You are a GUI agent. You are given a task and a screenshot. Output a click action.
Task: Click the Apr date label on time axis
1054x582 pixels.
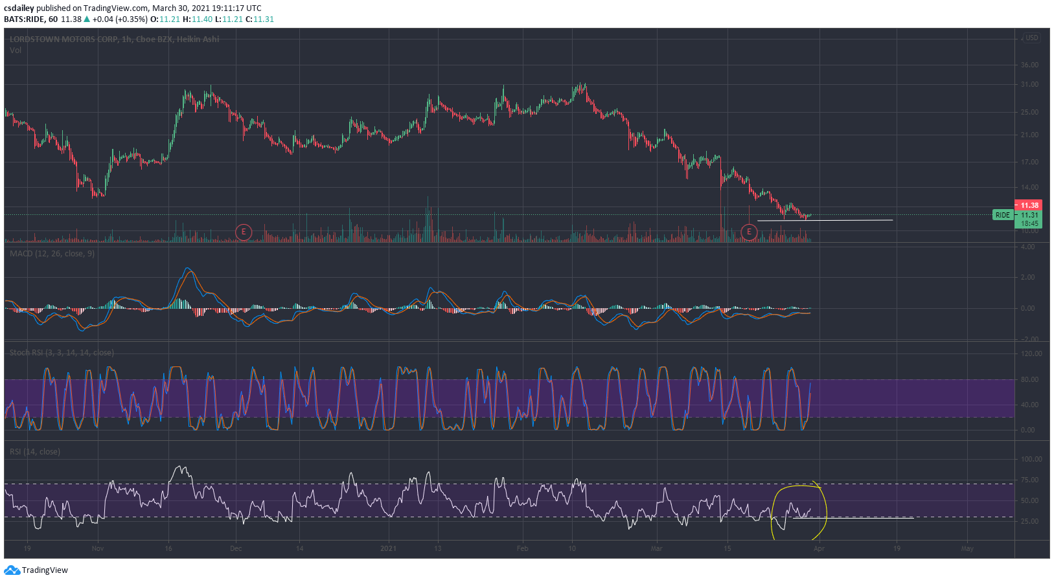[x=819, y=549]
